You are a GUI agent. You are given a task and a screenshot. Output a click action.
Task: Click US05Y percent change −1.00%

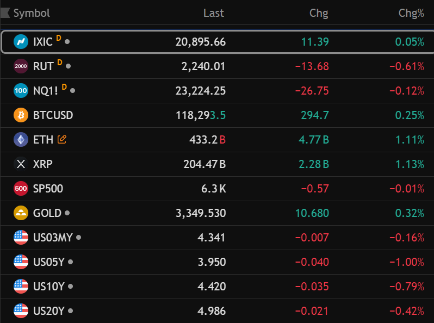click(407, 262)
